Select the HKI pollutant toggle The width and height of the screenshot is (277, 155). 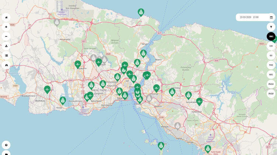[x=271, y=36]
